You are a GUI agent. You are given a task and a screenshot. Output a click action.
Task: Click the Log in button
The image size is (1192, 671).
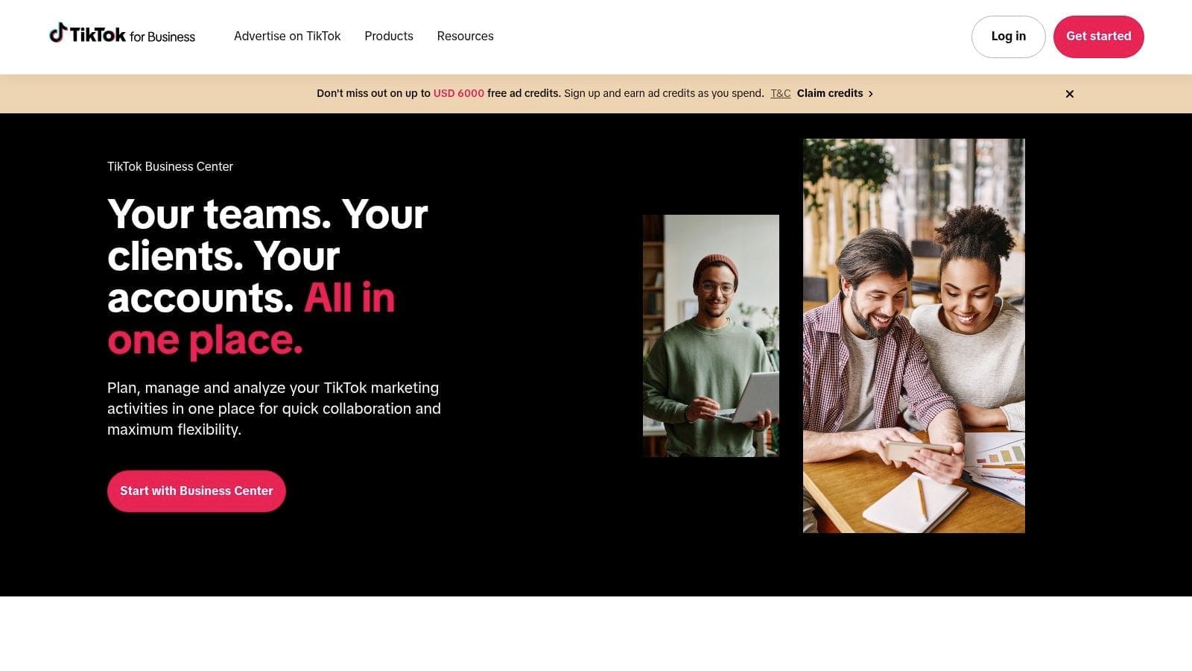(1008, 37)
